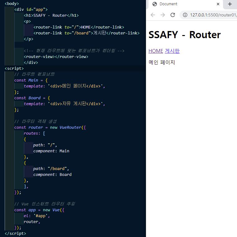Click the const Board = { line
The image size is (237, 237).
pos(32,98)
